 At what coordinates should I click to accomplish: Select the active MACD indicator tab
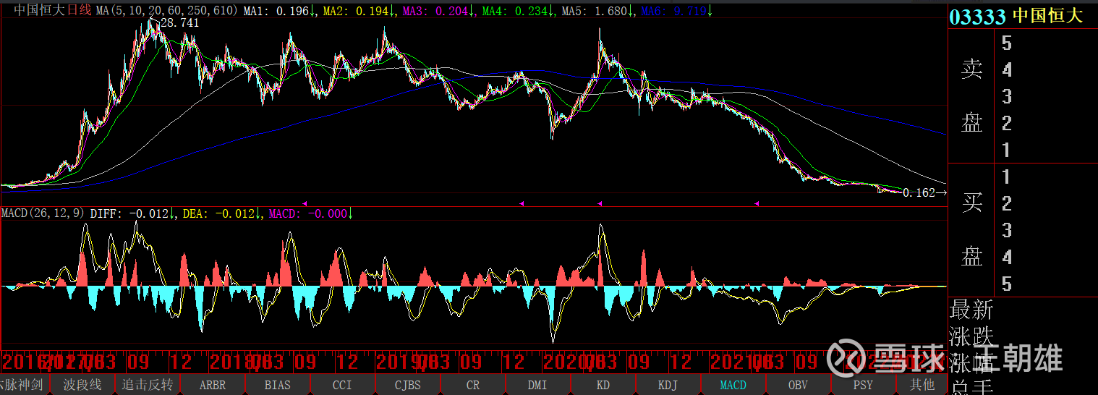[x=733, y=385]
